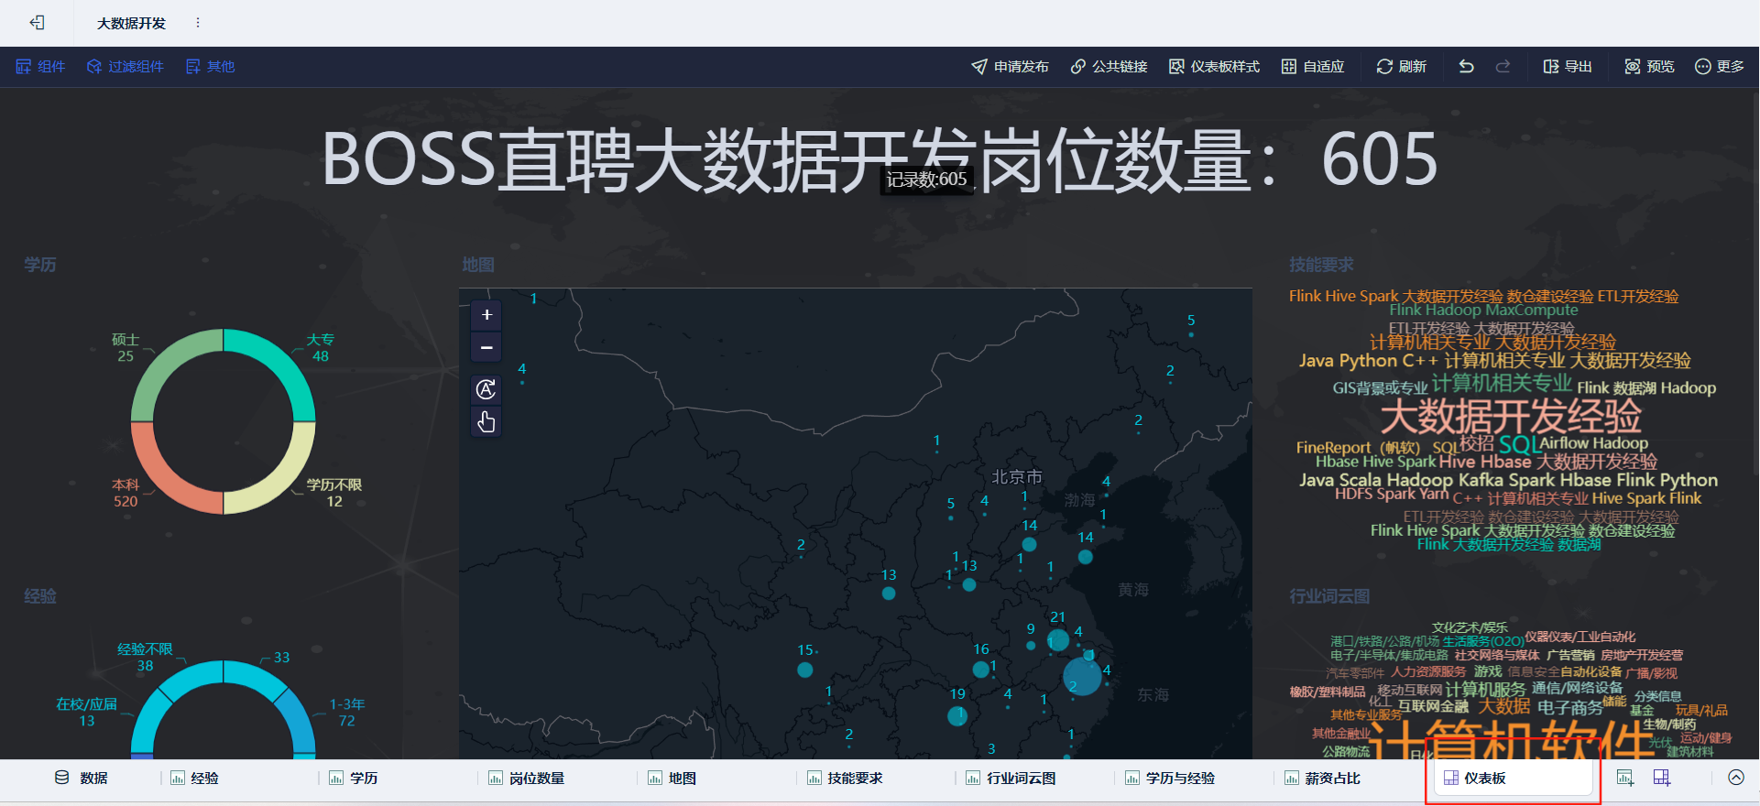Viewport: 1760px width, 806px height.
Task: Switch to the 数据 tab
Action: (82, 779)
